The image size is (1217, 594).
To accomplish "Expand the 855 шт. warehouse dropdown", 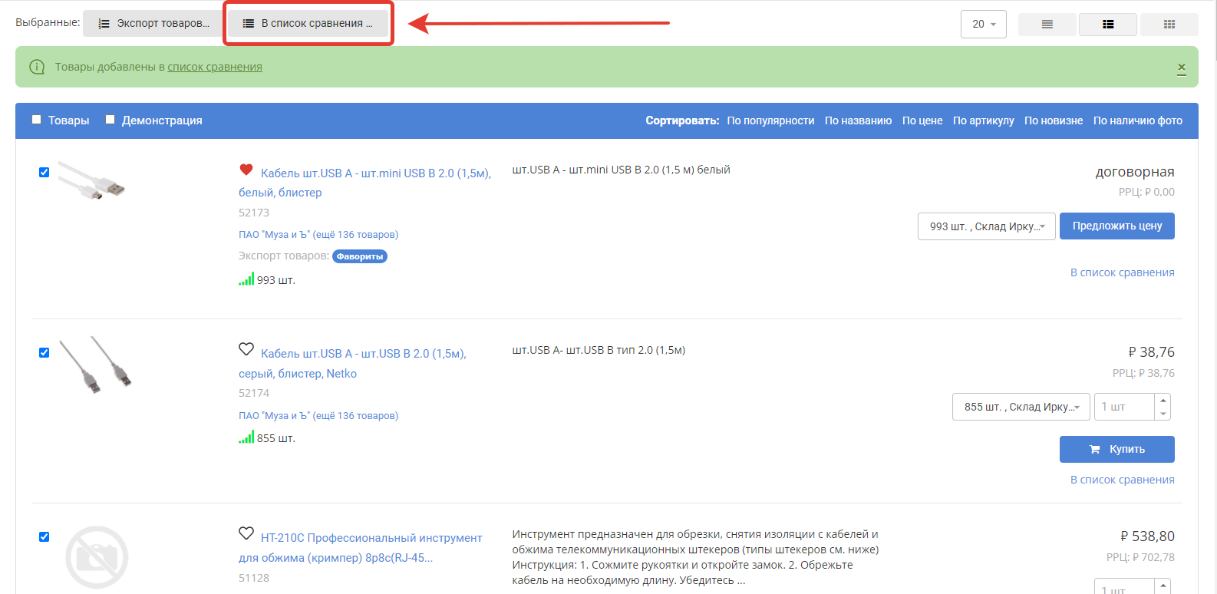I will [1021, 407].
